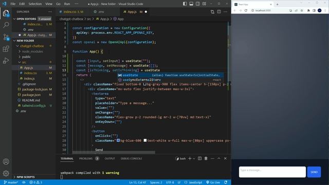Image resolution: width=329 pixels, height=185 pixels.
Task: Click the SEND button in browser
Action: pyautogui.click(x=314, y=172)
